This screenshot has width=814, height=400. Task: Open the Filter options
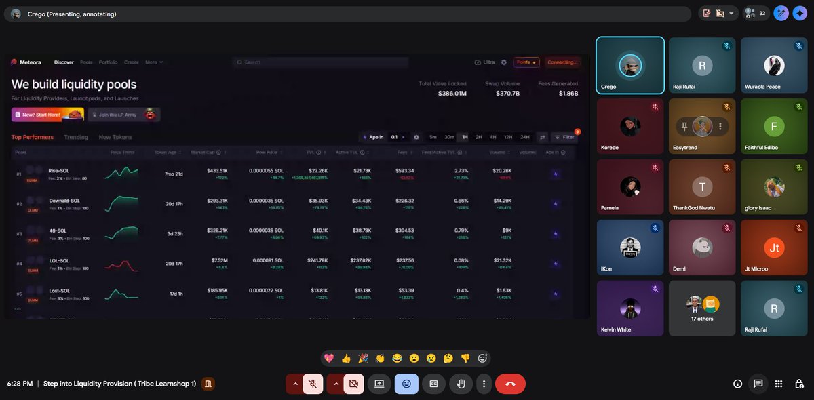[x=564, y=137]
